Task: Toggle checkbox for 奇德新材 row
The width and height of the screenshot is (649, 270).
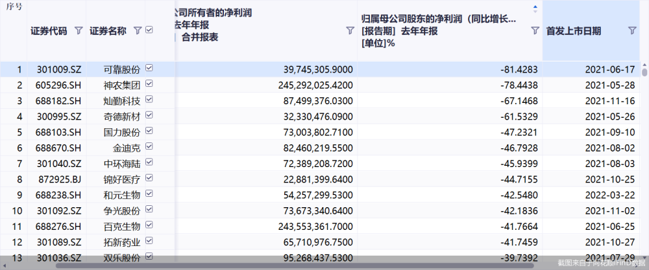Action: click(149, 115)
